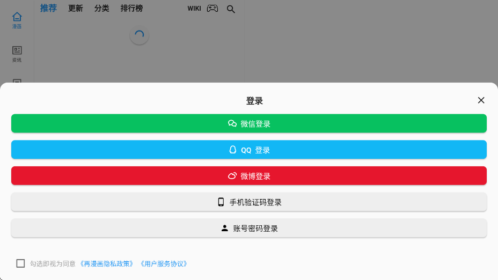This screenshot has width=498, height=280.
Task: Switch to the 推荐 tab
Action: pyautogui.click(x=48, y=8)
